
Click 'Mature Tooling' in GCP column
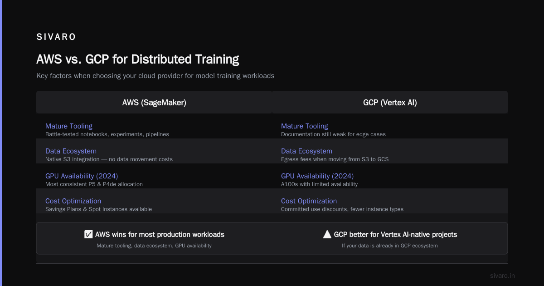[x=304, y=126]
